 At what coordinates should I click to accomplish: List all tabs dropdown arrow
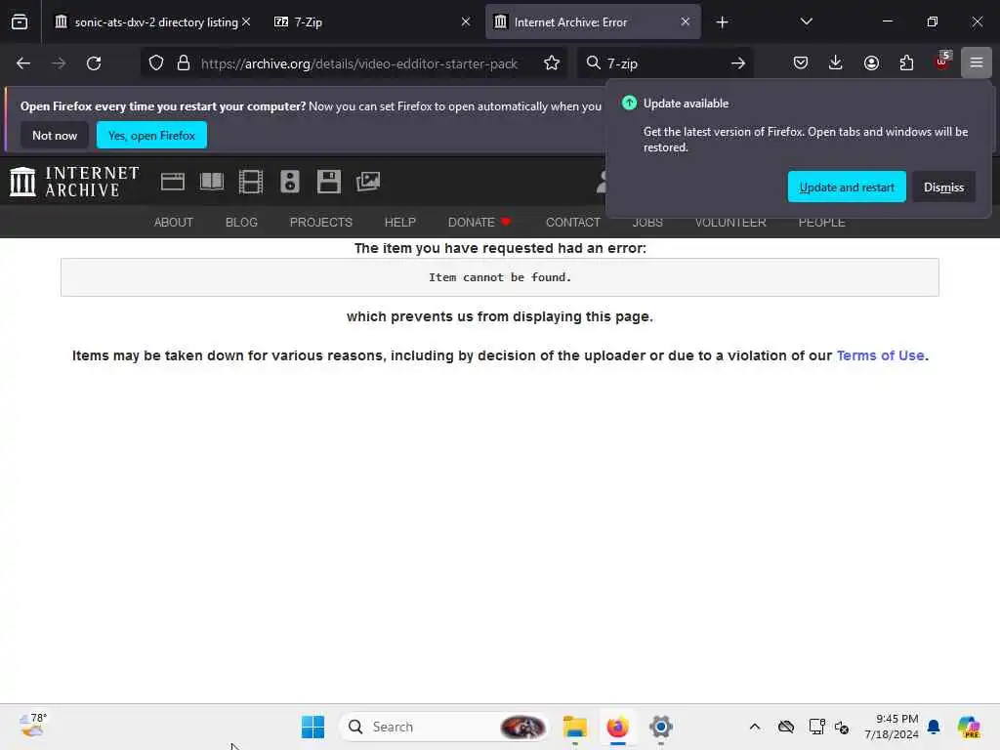(x=806, y=21)
